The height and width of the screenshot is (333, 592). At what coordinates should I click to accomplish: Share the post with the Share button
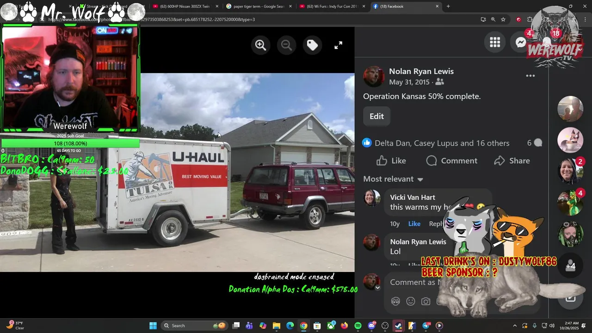pos(512,160)
